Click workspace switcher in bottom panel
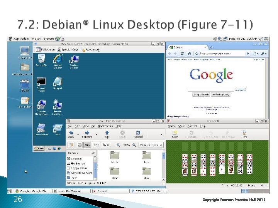Screen dimensions: 278x208 click(255, 191)
